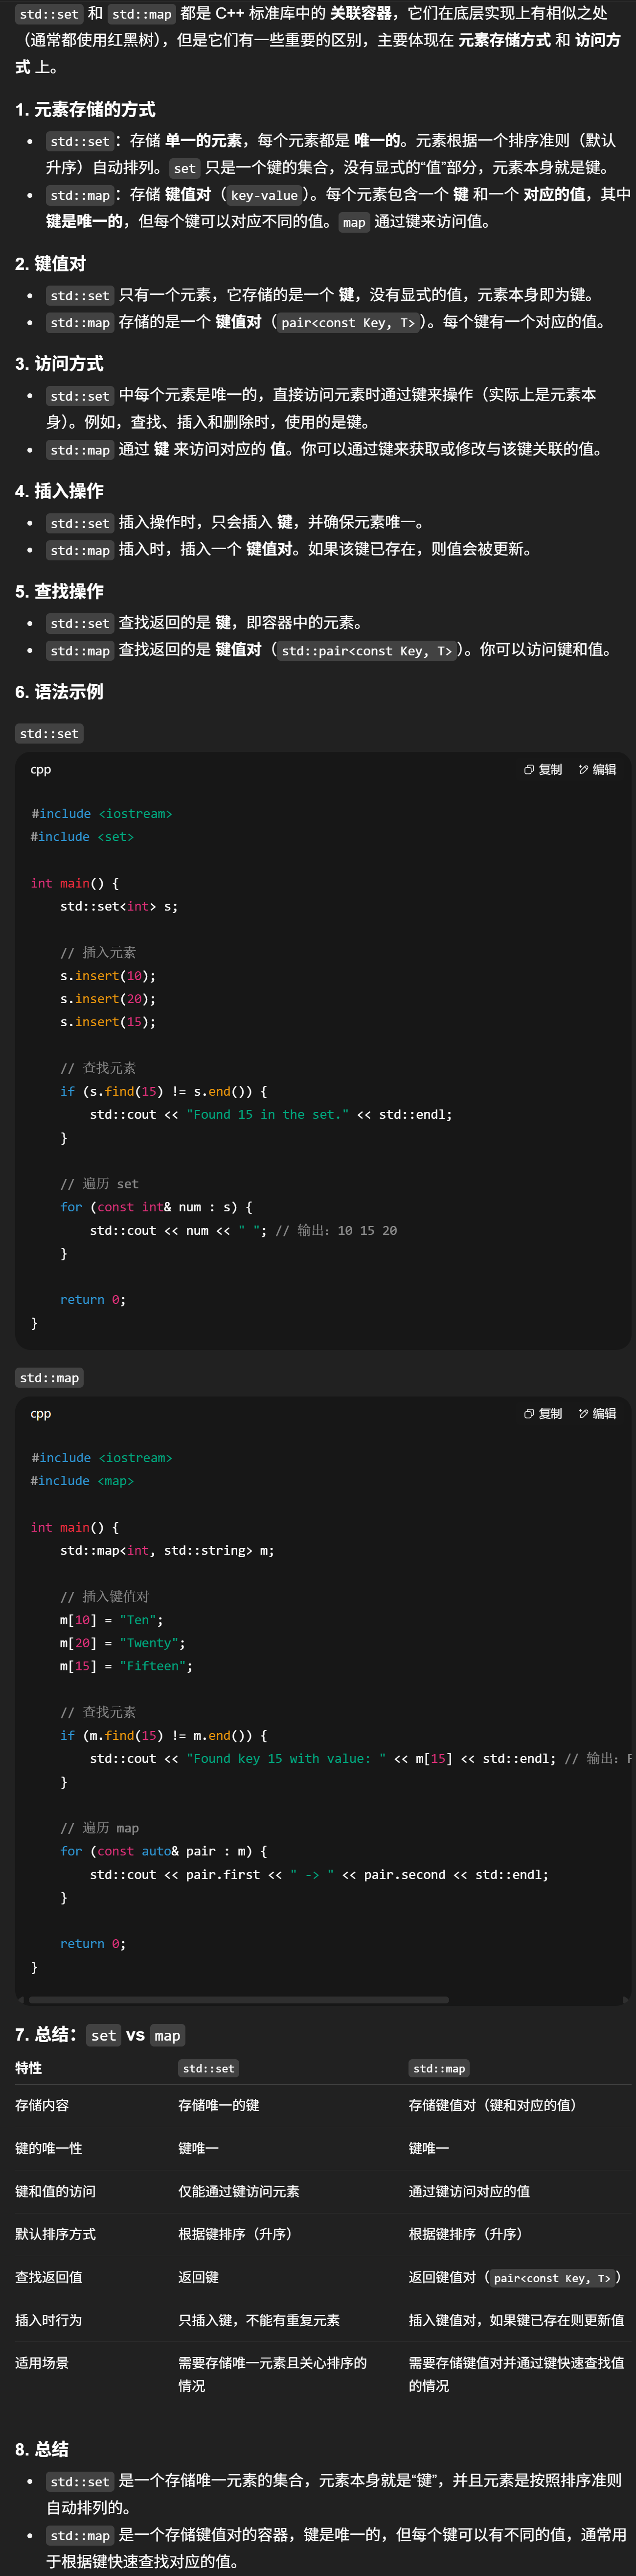Click the table cell "存储键值对（键和对应的值）"

coord(495,2104)
